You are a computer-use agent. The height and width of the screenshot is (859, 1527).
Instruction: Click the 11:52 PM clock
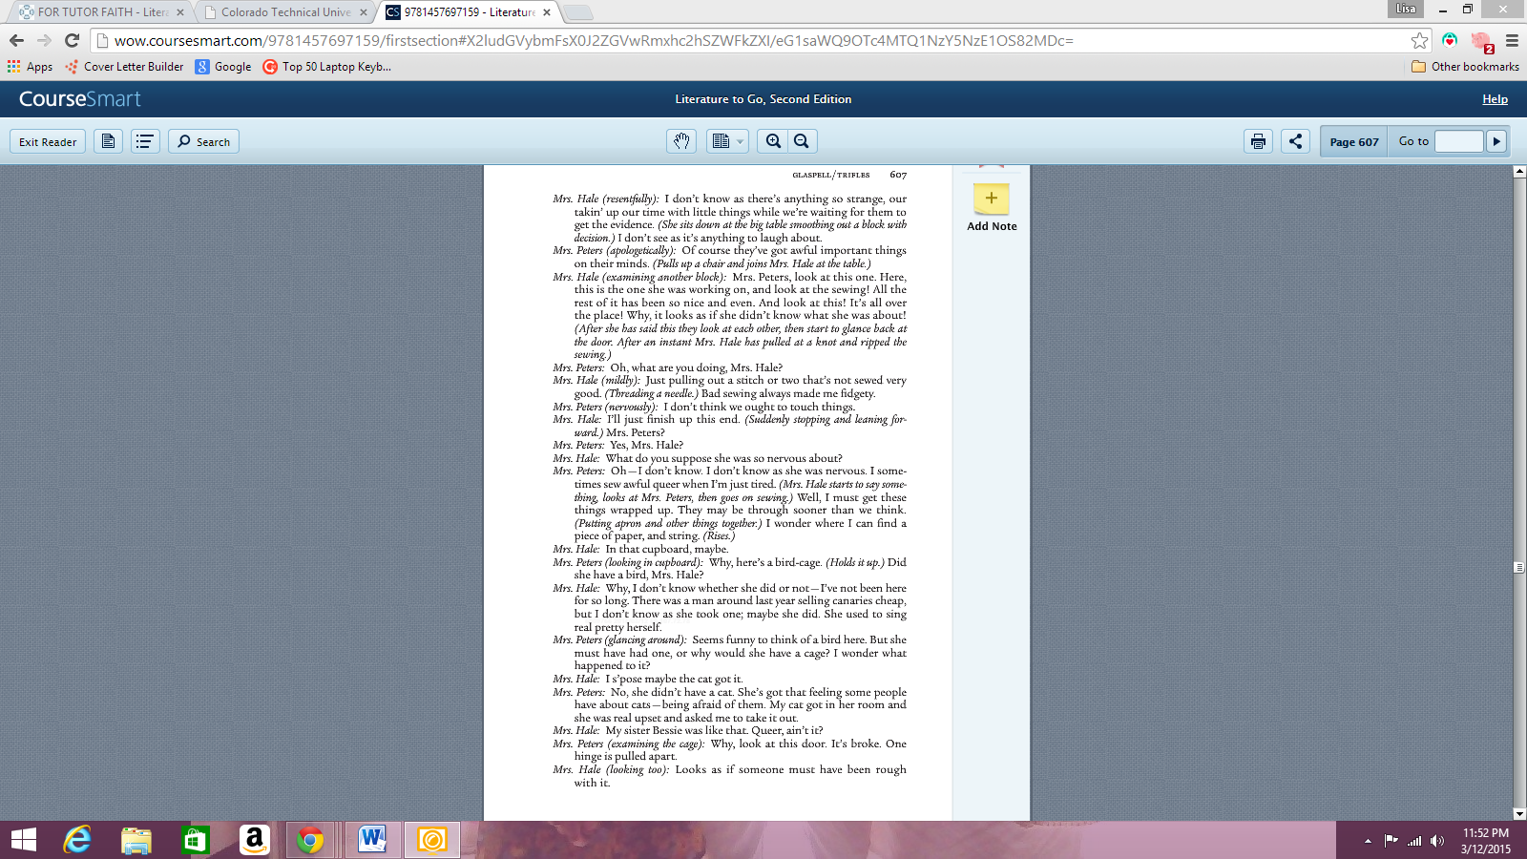pos(1486,833)
